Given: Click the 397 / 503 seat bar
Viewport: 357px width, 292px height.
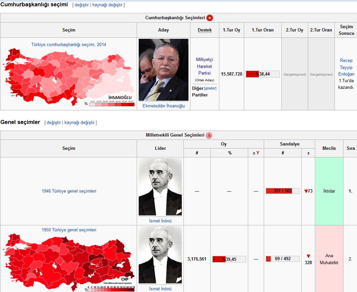Looking at the screenshot, I should (x=282, y=191).
